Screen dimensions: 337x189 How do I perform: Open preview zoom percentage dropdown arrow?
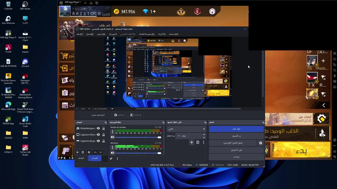(x=112, y=109)
